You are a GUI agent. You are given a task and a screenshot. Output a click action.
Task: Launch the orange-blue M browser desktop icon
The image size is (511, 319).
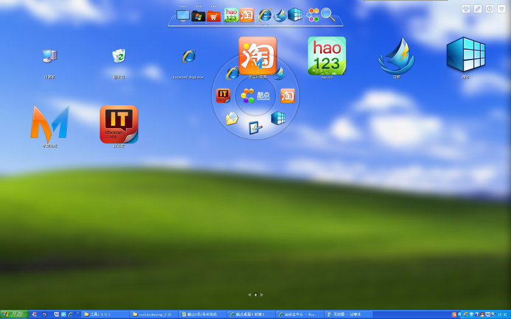(50, 124)
